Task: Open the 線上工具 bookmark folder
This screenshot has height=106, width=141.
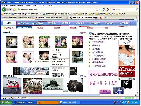Action: point(110,14)
